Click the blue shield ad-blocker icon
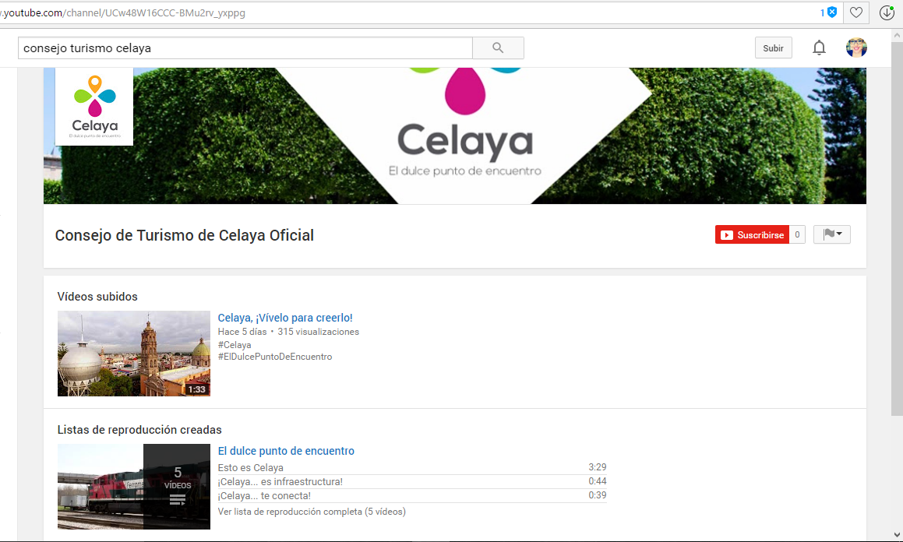 [x=831, y=12]
